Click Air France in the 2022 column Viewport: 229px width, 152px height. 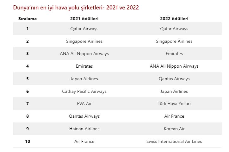pos(174,116)
